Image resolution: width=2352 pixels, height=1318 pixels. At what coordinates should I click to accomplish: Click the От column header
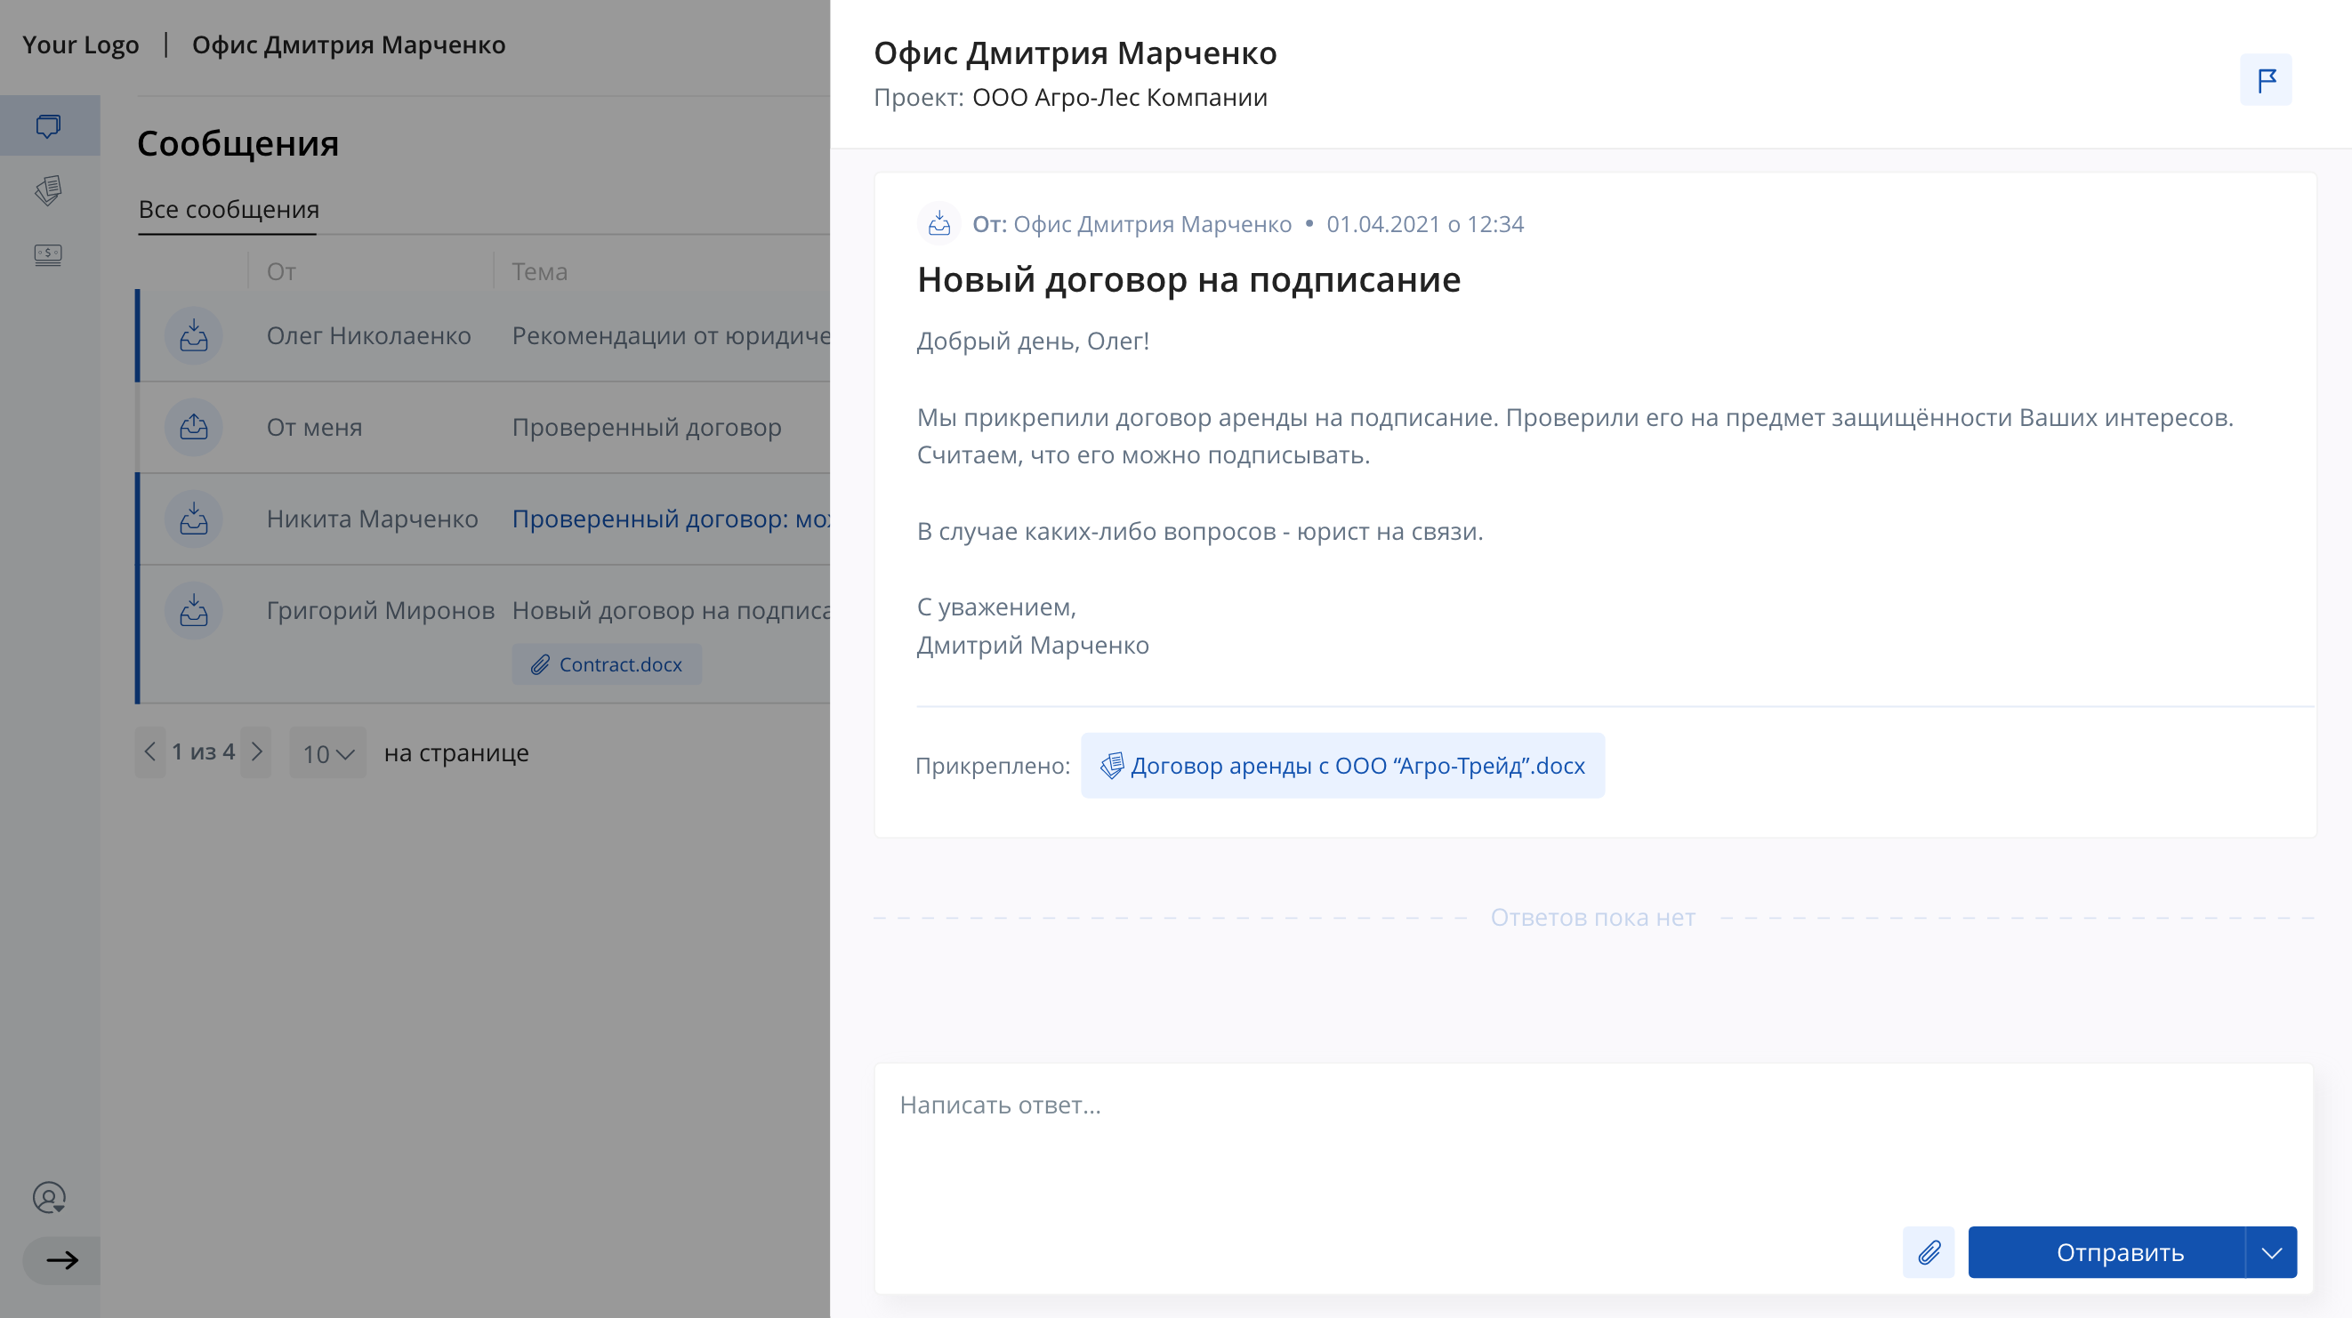click(x=281, y=272)
